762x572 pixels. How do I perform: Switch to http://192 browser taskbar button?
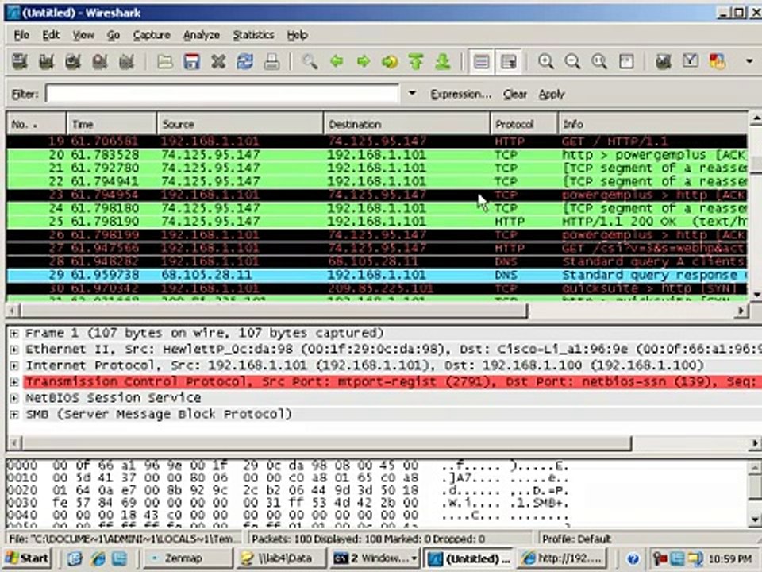pos(563,558)
